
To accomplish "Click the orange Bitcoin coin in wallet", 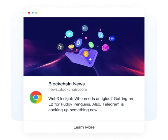I will tap(86, 54).
